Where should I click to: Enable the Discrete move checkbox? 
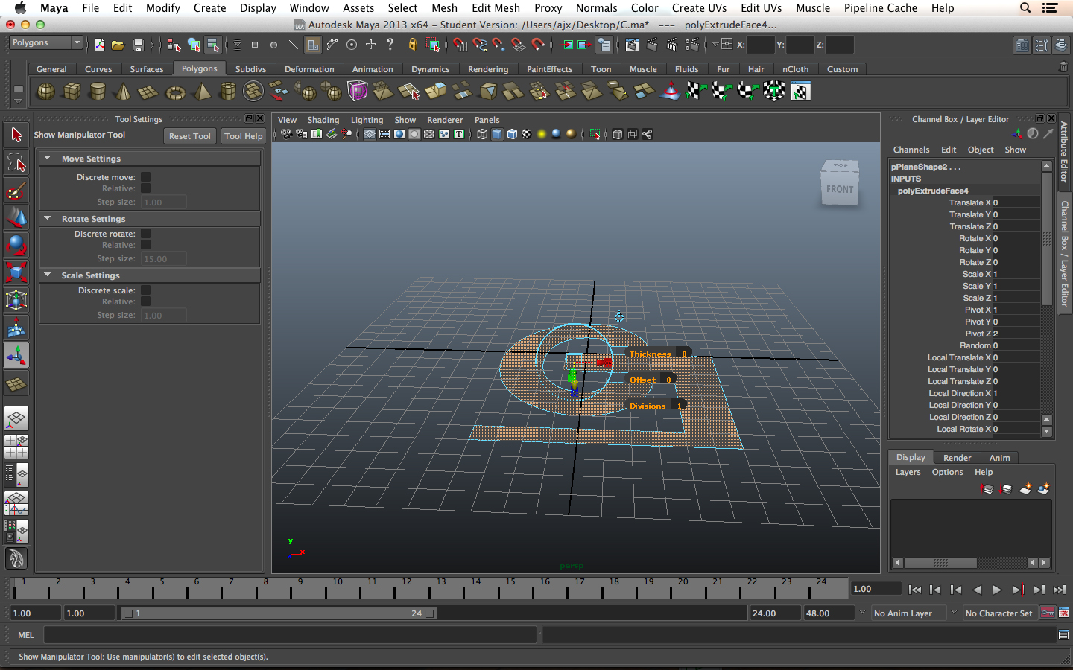146,177
